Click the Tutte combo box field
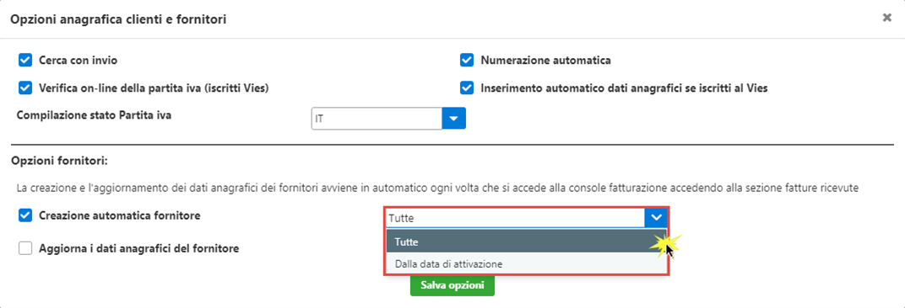Image resolution: width=905 pixels, height=308 pixels. coord(514,218)
